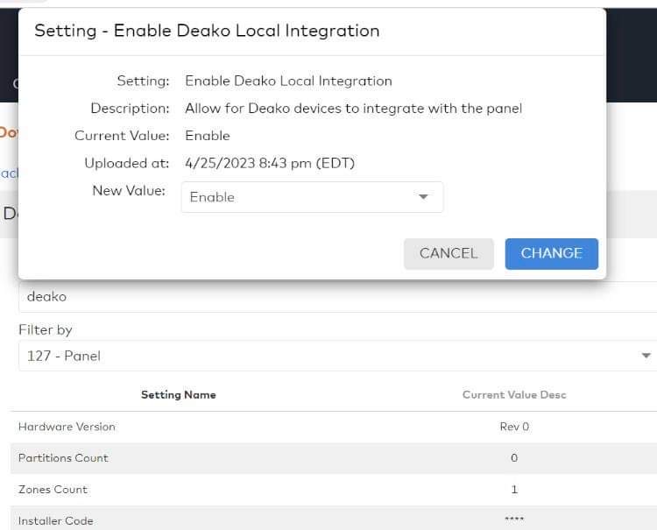This screenshot has height=530, width=657.
Task: Click the Uploaded at timestamp text
Action: click(270, 163)
